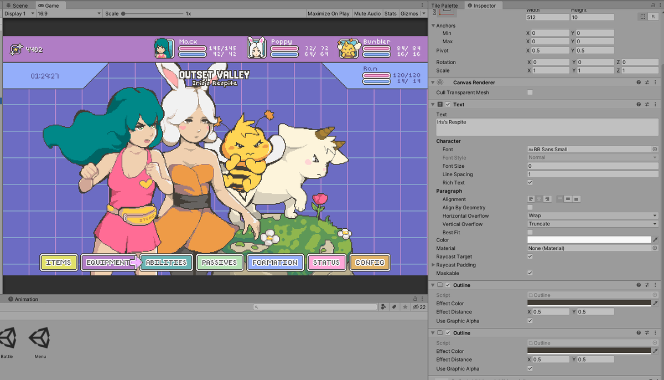The height and width of the screenshot is (380, 664).
Task: Set vertical alignment to middle
Action: [568, 199]
